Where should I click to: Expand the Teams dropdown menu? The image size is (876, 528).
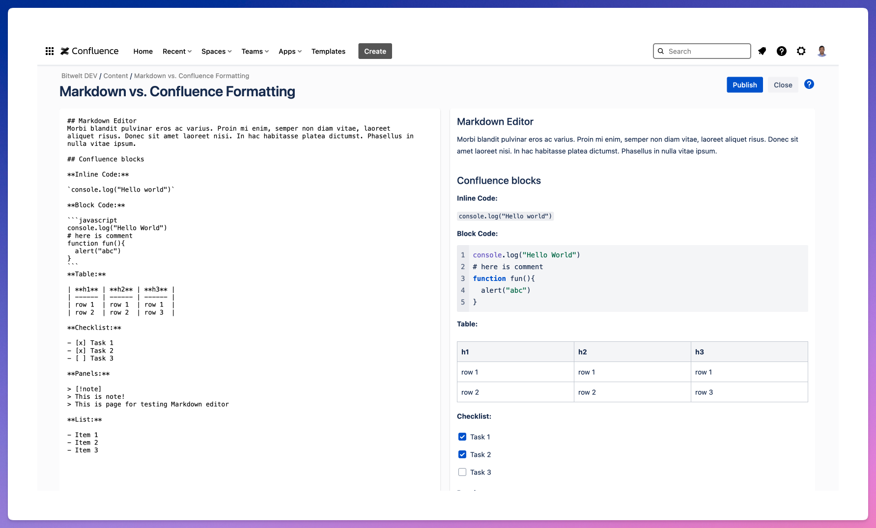(255, 52)
